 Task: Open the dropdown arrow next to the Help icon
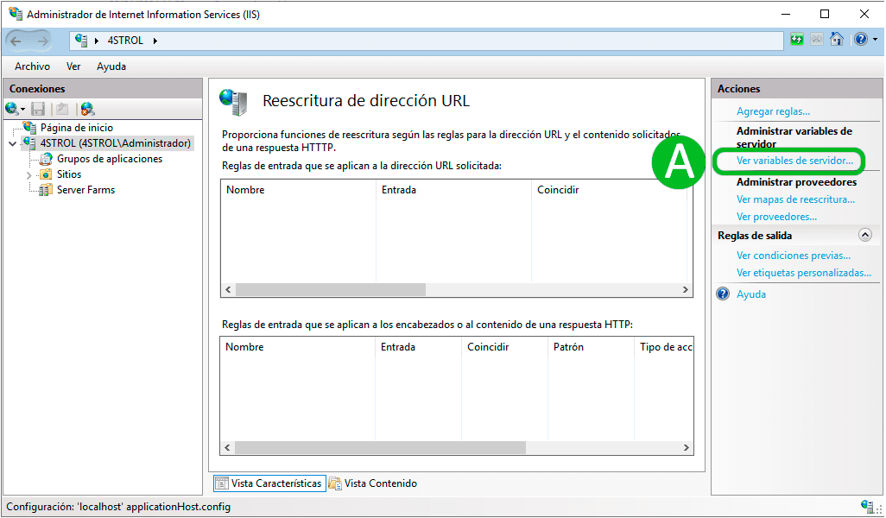click(876, 40)
